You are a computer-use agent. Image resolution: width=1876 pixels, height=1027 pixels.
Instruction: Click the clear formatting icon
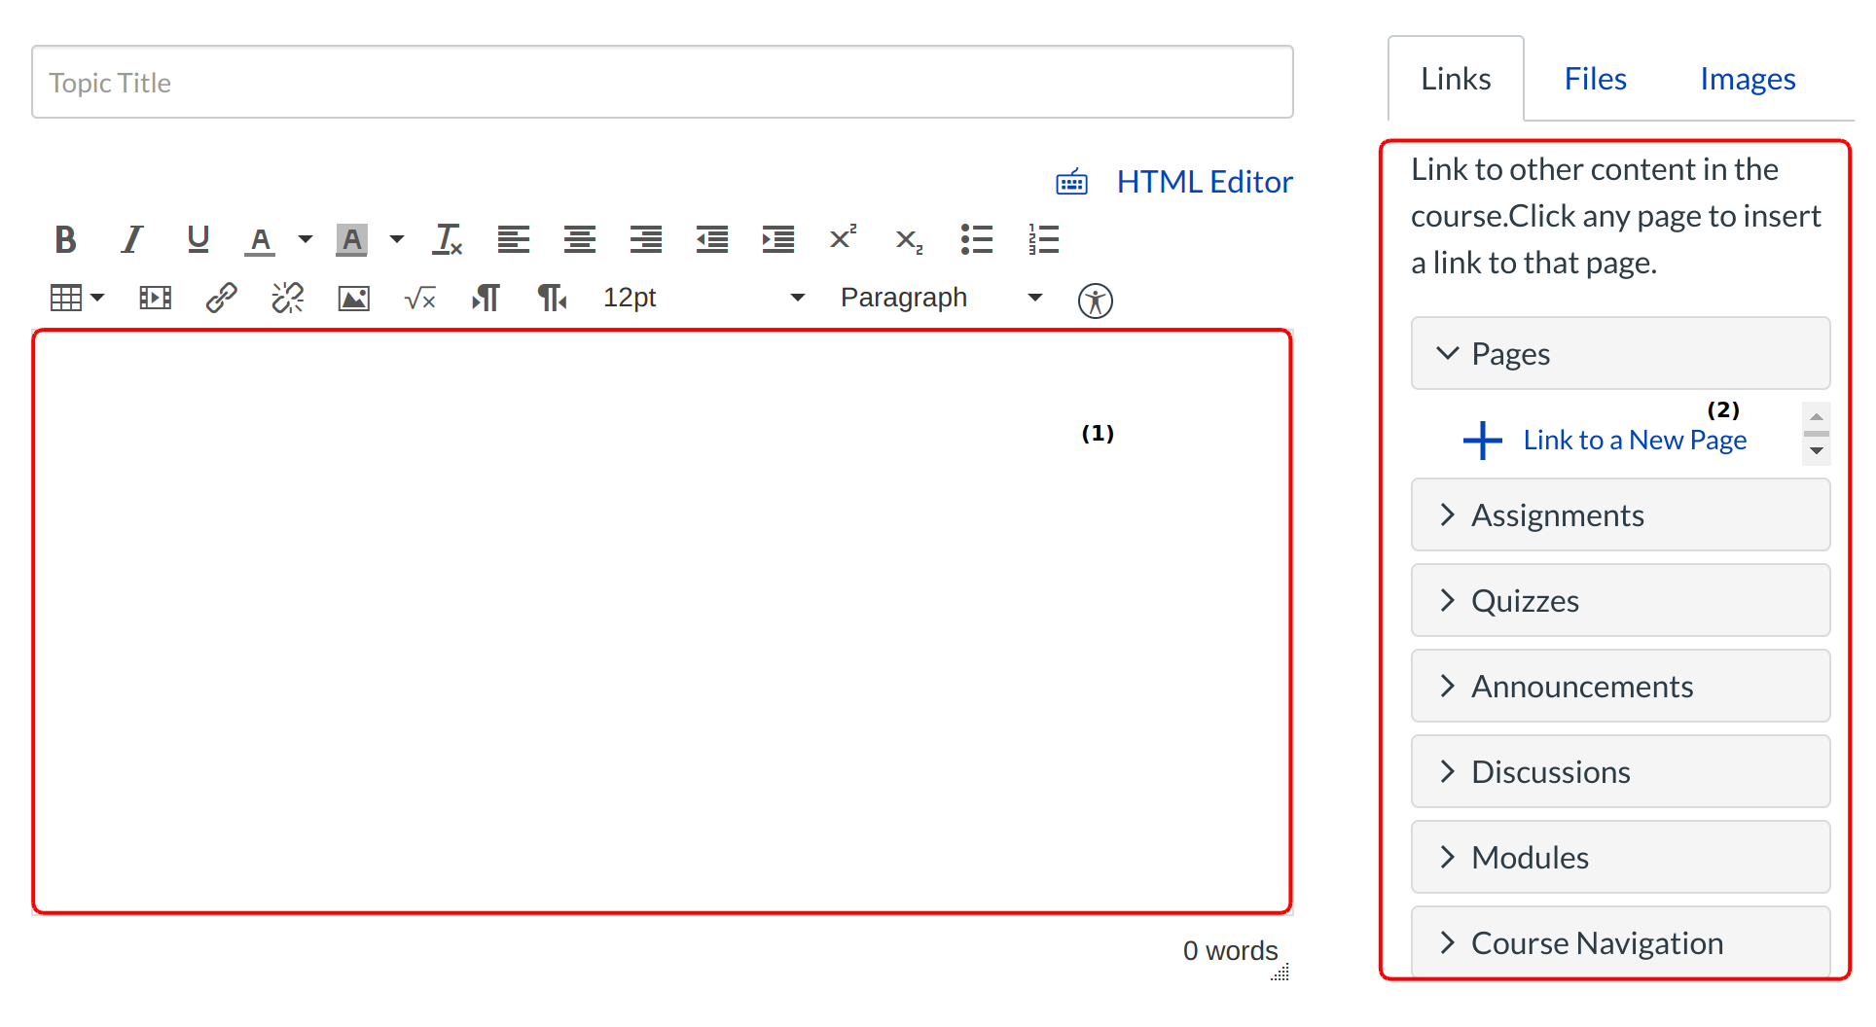[447, 239]
